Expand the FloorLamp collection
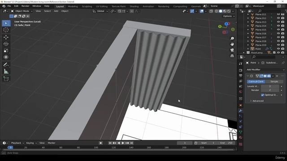Viewport: 287px width, 161px height. [x=244, y=53]
